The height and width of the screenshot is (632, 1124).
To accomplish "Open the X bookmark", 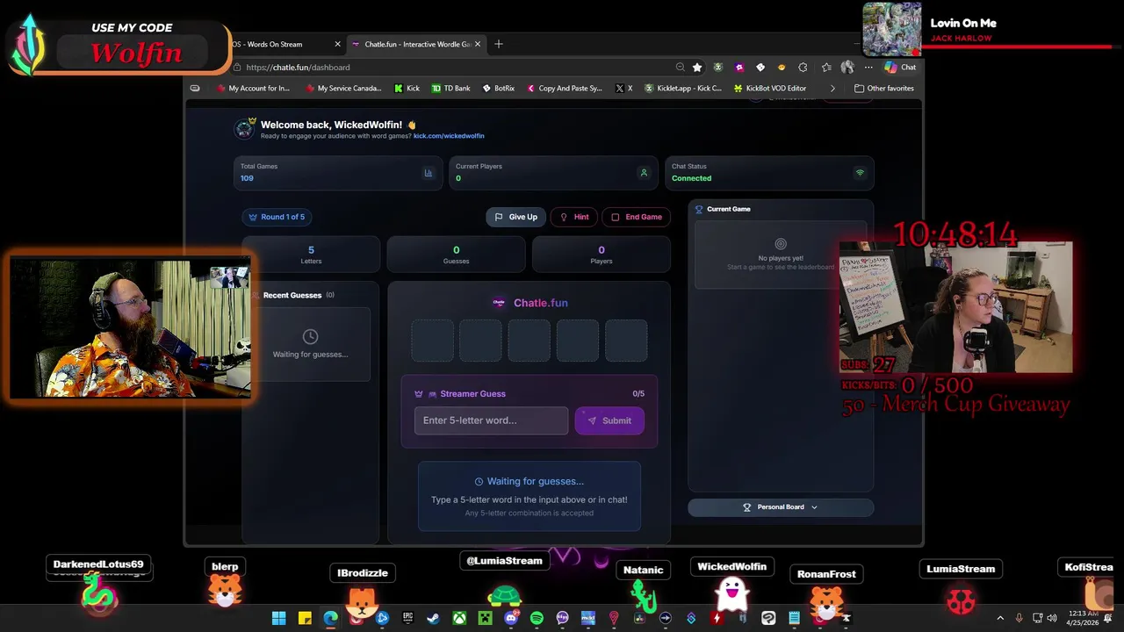I will click(x=624, y=89).
